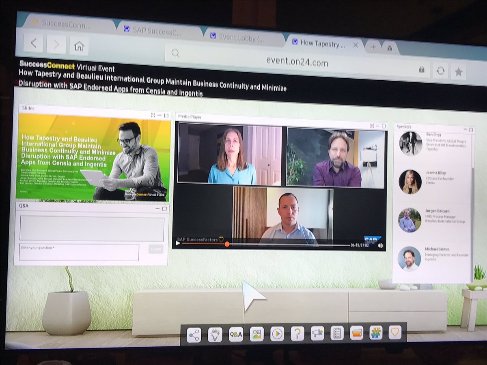Bookmark page with the star icon

click(x=459, y=72)
